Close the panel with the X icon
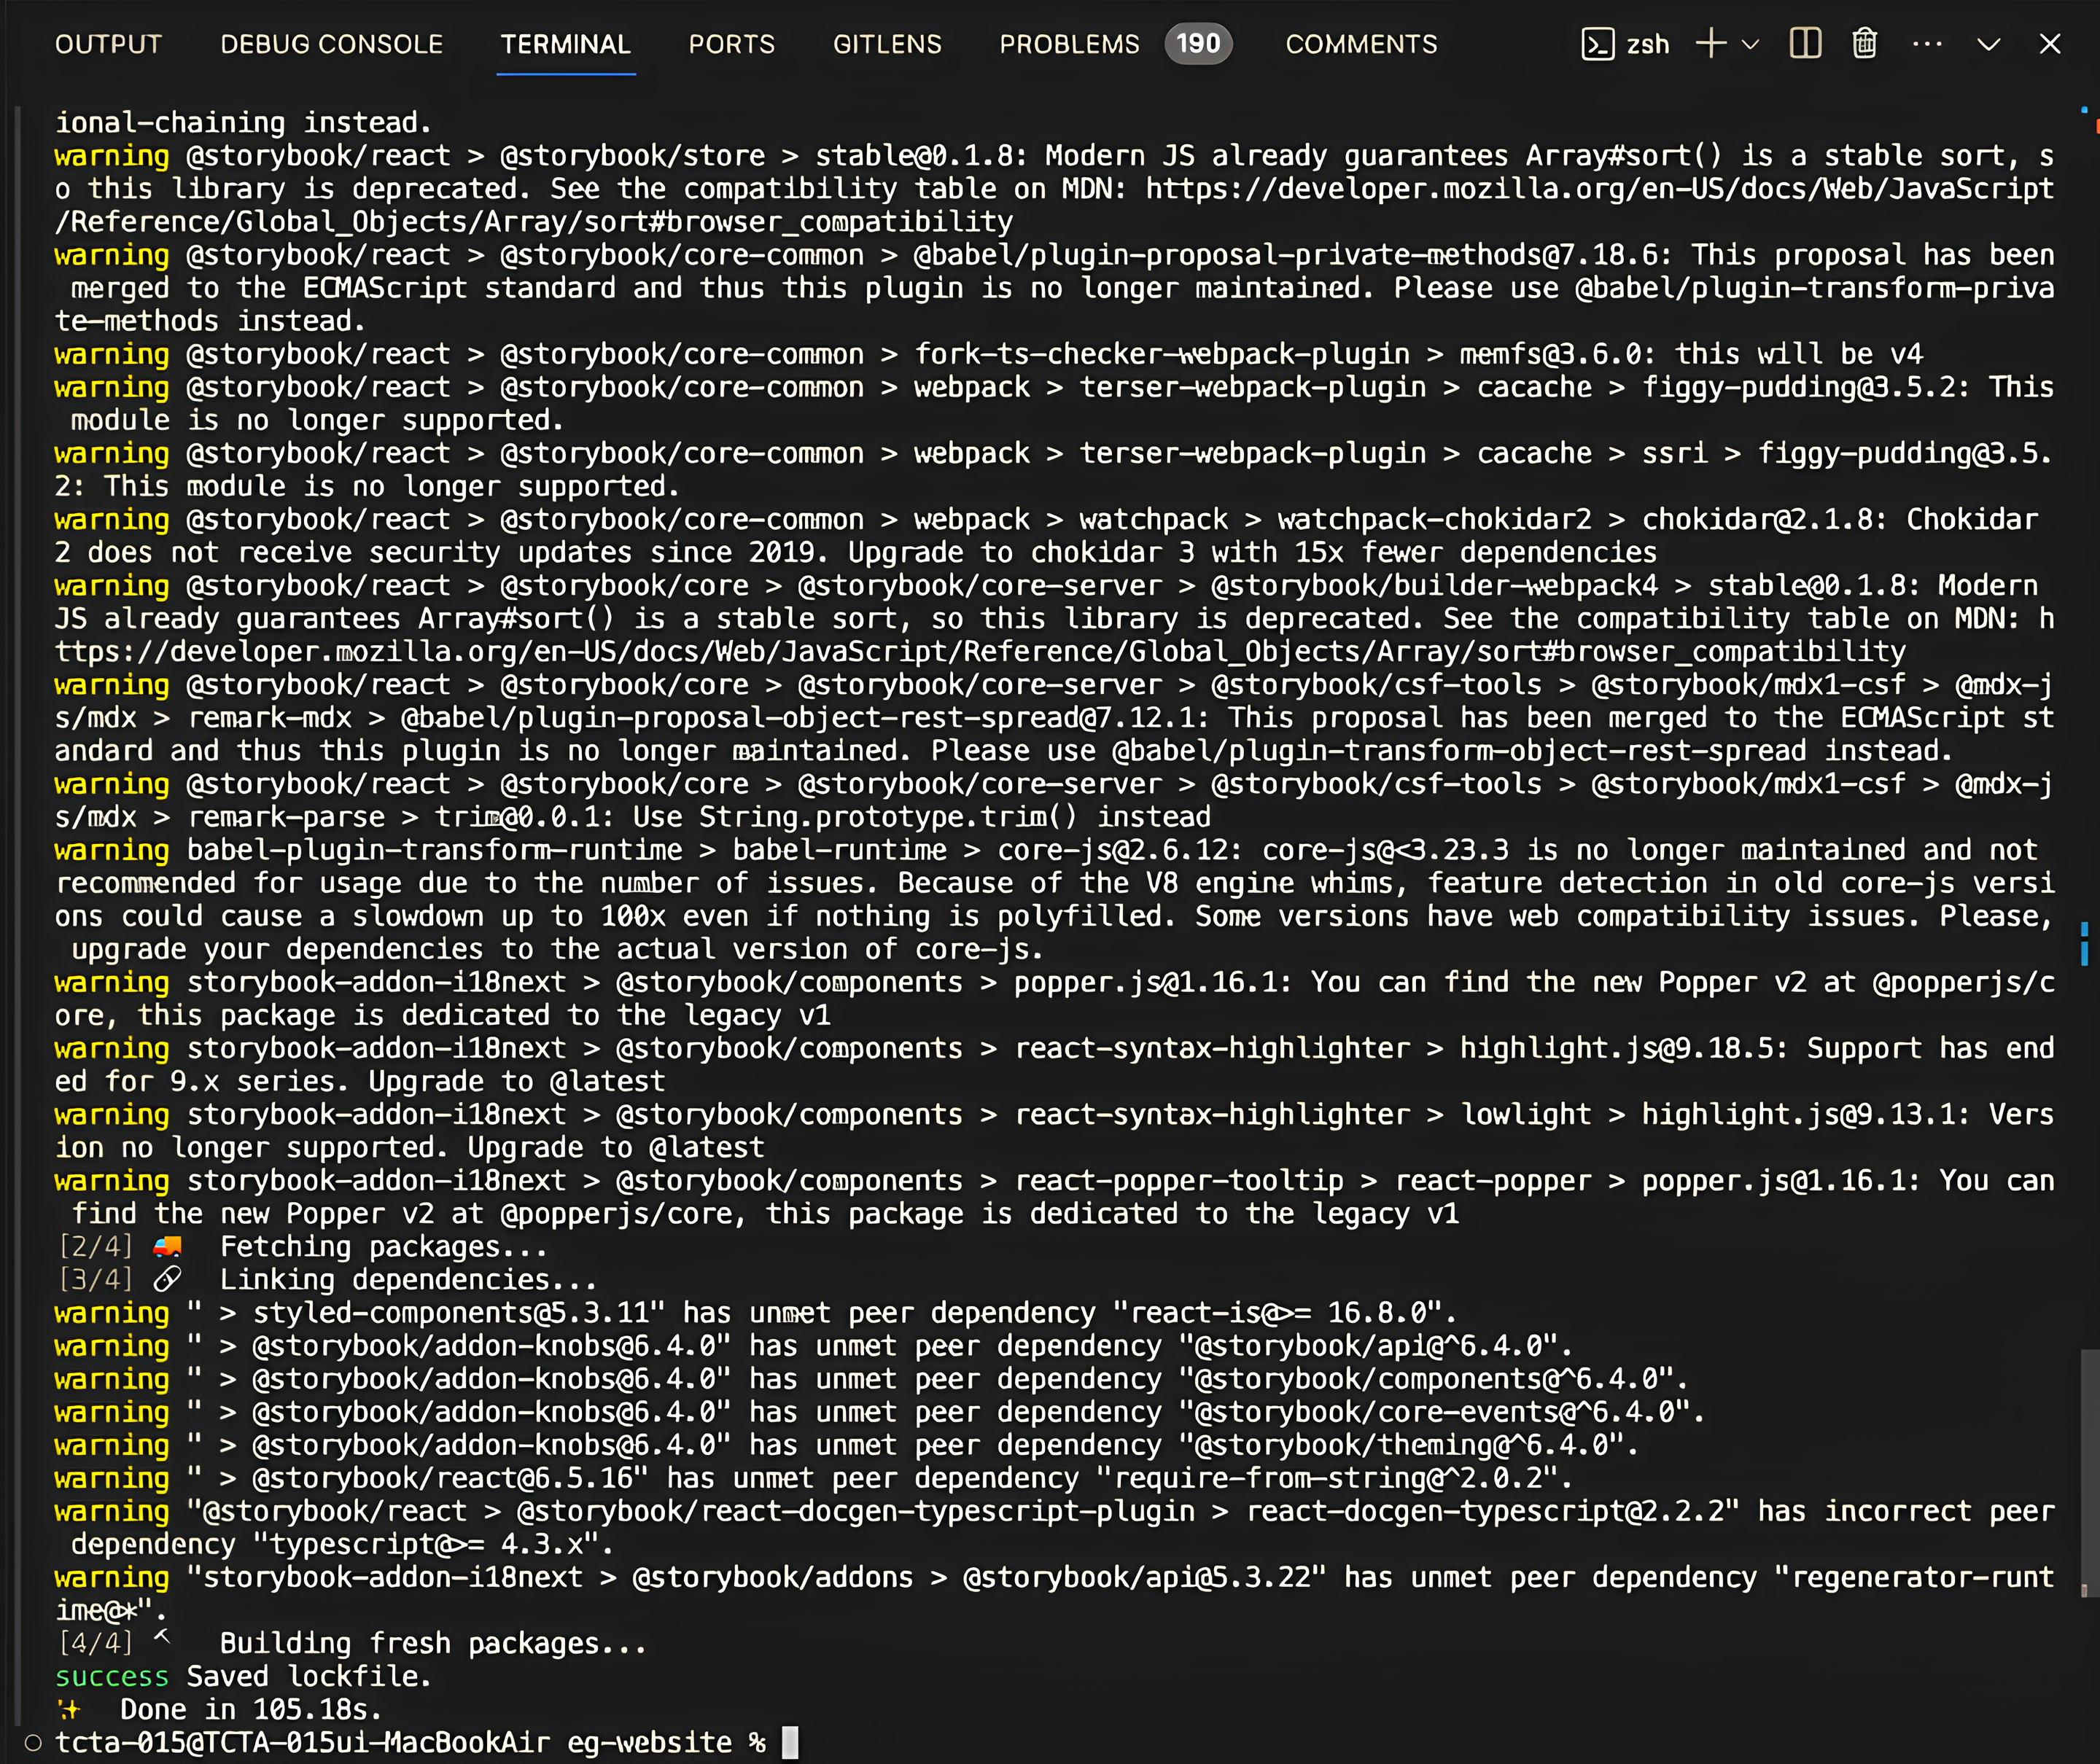The width and height of the screenshot is (2100, 1764). (x=2050, y=44)
